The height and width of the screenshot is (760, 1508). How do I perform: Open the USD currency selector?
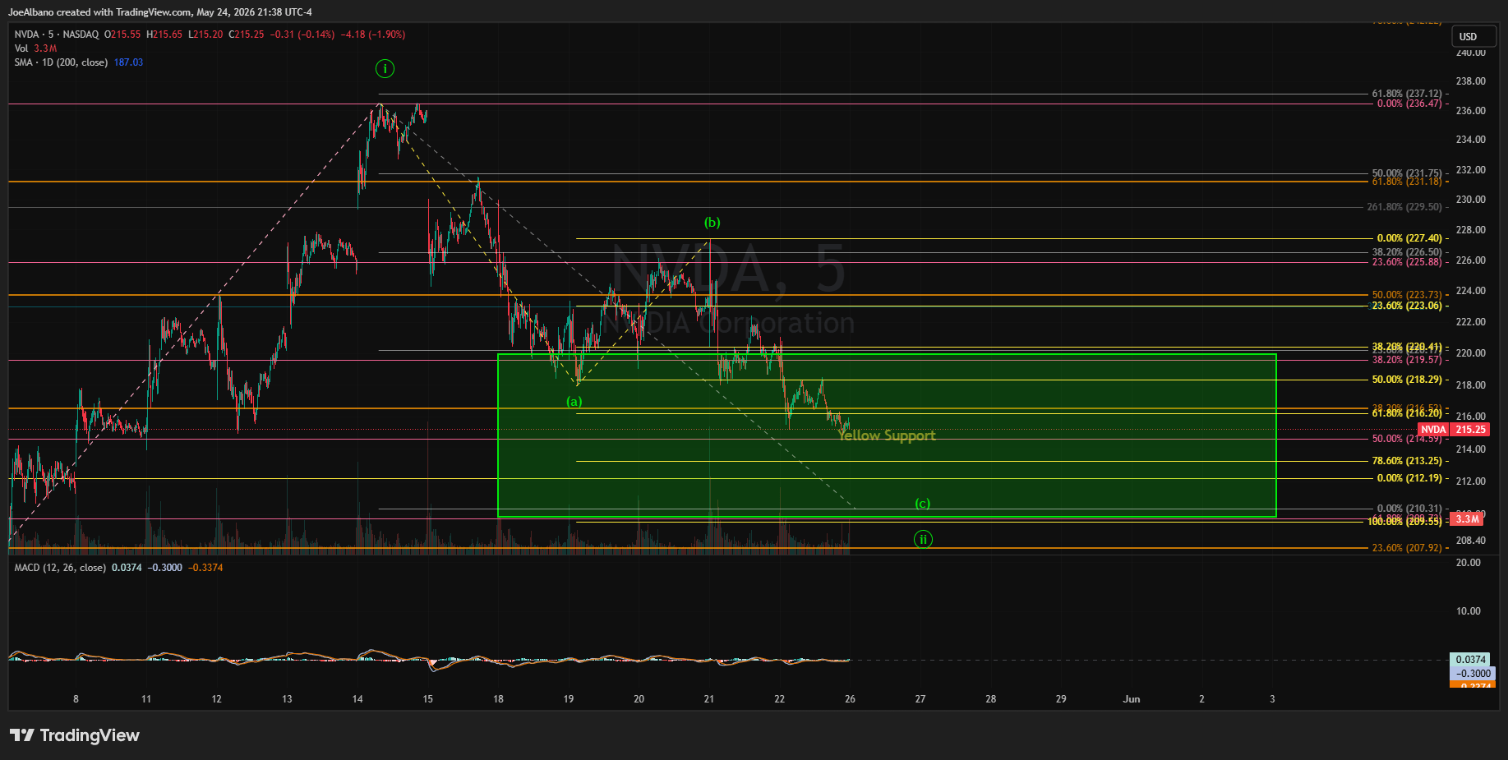tap(1473, 37)
